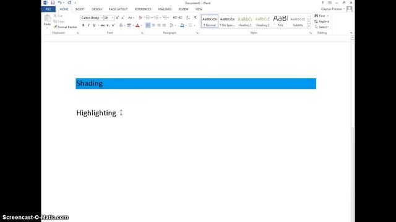Switch to the PAGE LAYOUT tab
Image resolution: width=396 pixels, height=222 pixels.
coord(118,9)
